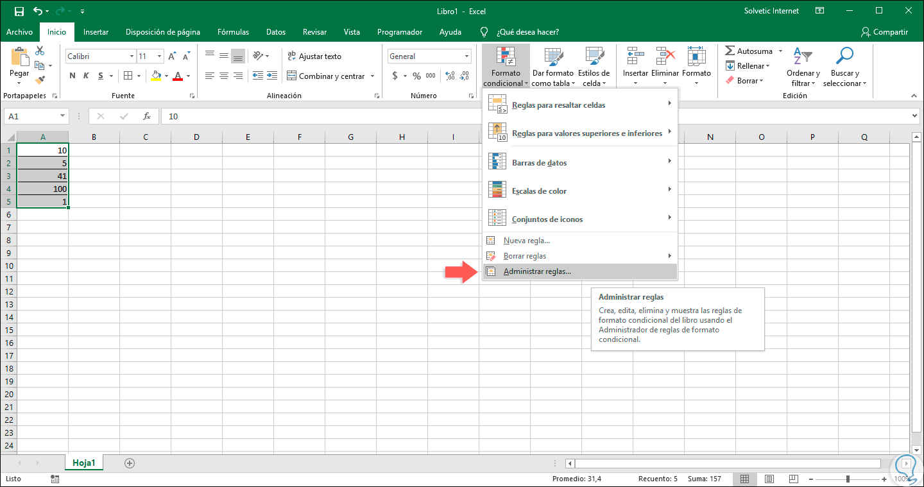Toggle italic (K) formatting
Image resolution: width=924 pixels, height=487 pixels.
(x=87, y=76)
